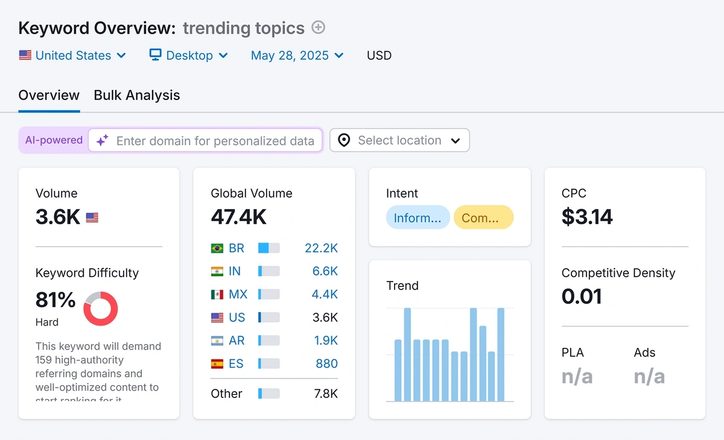The height and width of the screenshot is (440, 724).
Task: Click the 0.01 competitive density value
Action: click(582, 297)
